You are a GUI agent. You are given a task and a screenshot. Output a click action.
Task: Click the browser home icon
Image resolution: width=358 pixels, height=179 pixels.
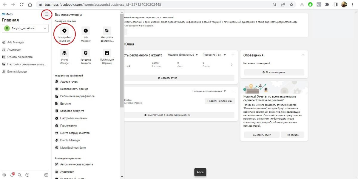tap(30, 5)
